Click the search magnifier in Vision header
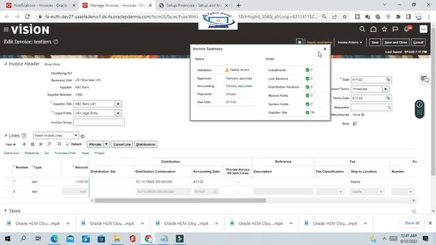Screen dimensions: 436x245 (362, 29)
